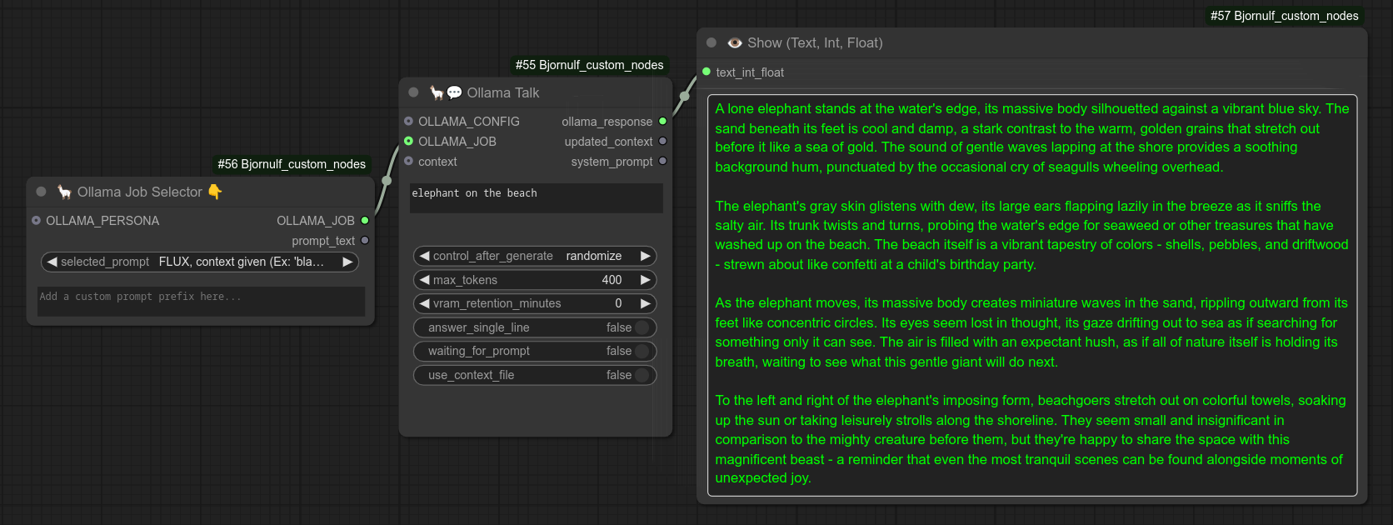Image resolution: width=1393 pixels, height=525 pixels.
Task: Click the OLLAMA_CONFIG input port
Action: pyautogui.click(x=408, y=122)
